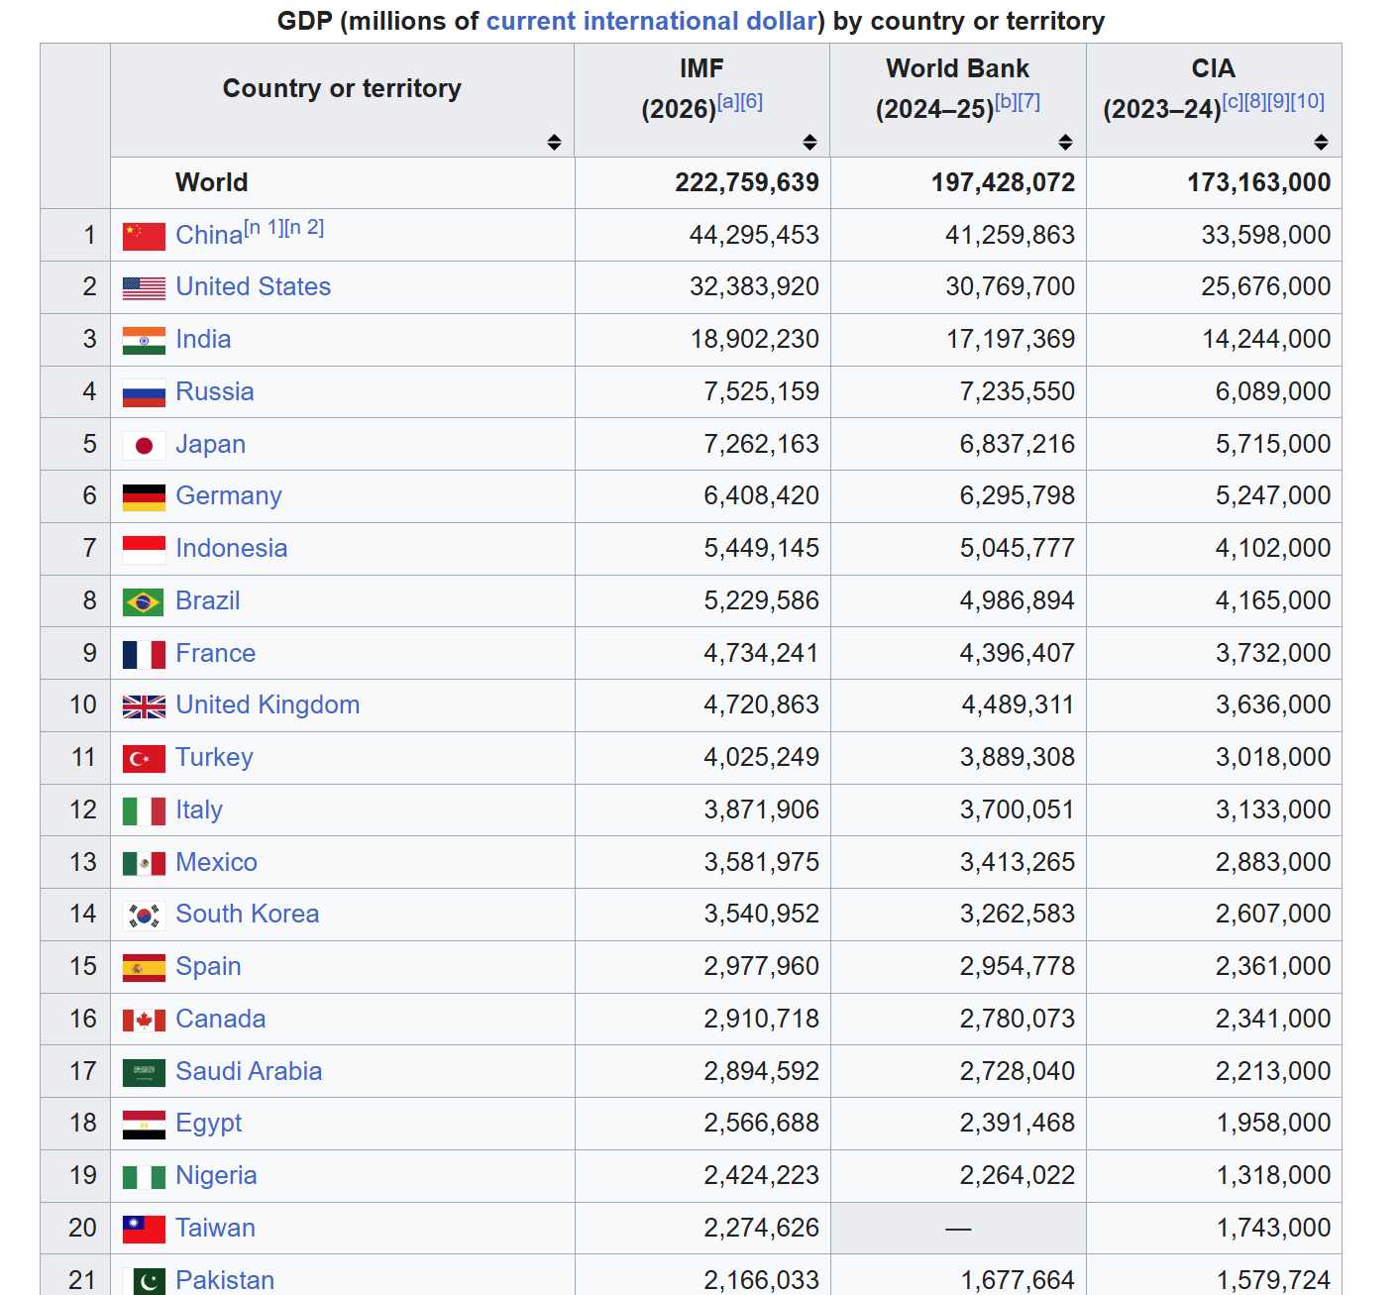Follow reference [9] in CIA header
Viewport: 1400px width, 1295px height.
coord(1278,101)
